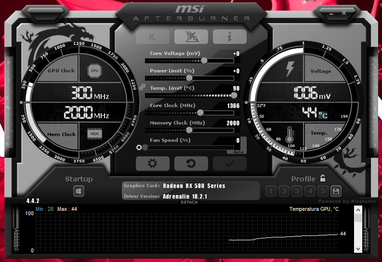This screenshot has height=262, width=382.
Task: Save profile with the floppy disk icon
Action: (x=336, y=191)
